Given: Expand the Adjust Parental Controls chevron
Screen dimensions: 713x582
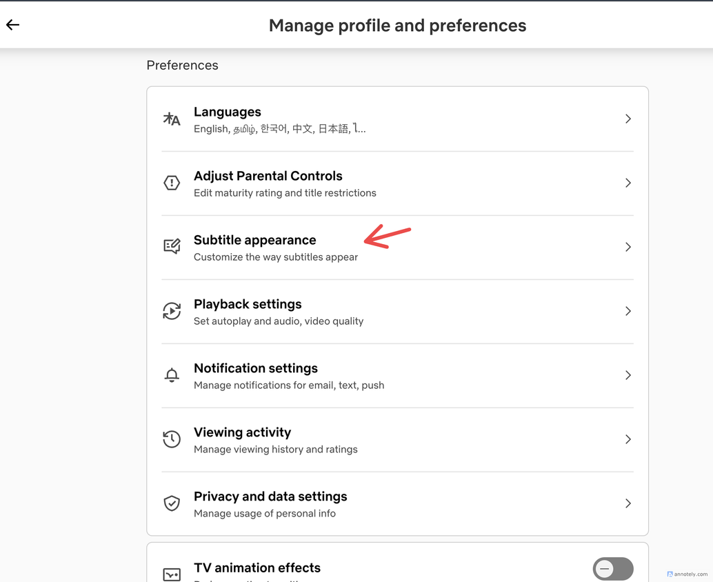Looking at the screenshot, I should pyautogui.click(x=628, y=183).
